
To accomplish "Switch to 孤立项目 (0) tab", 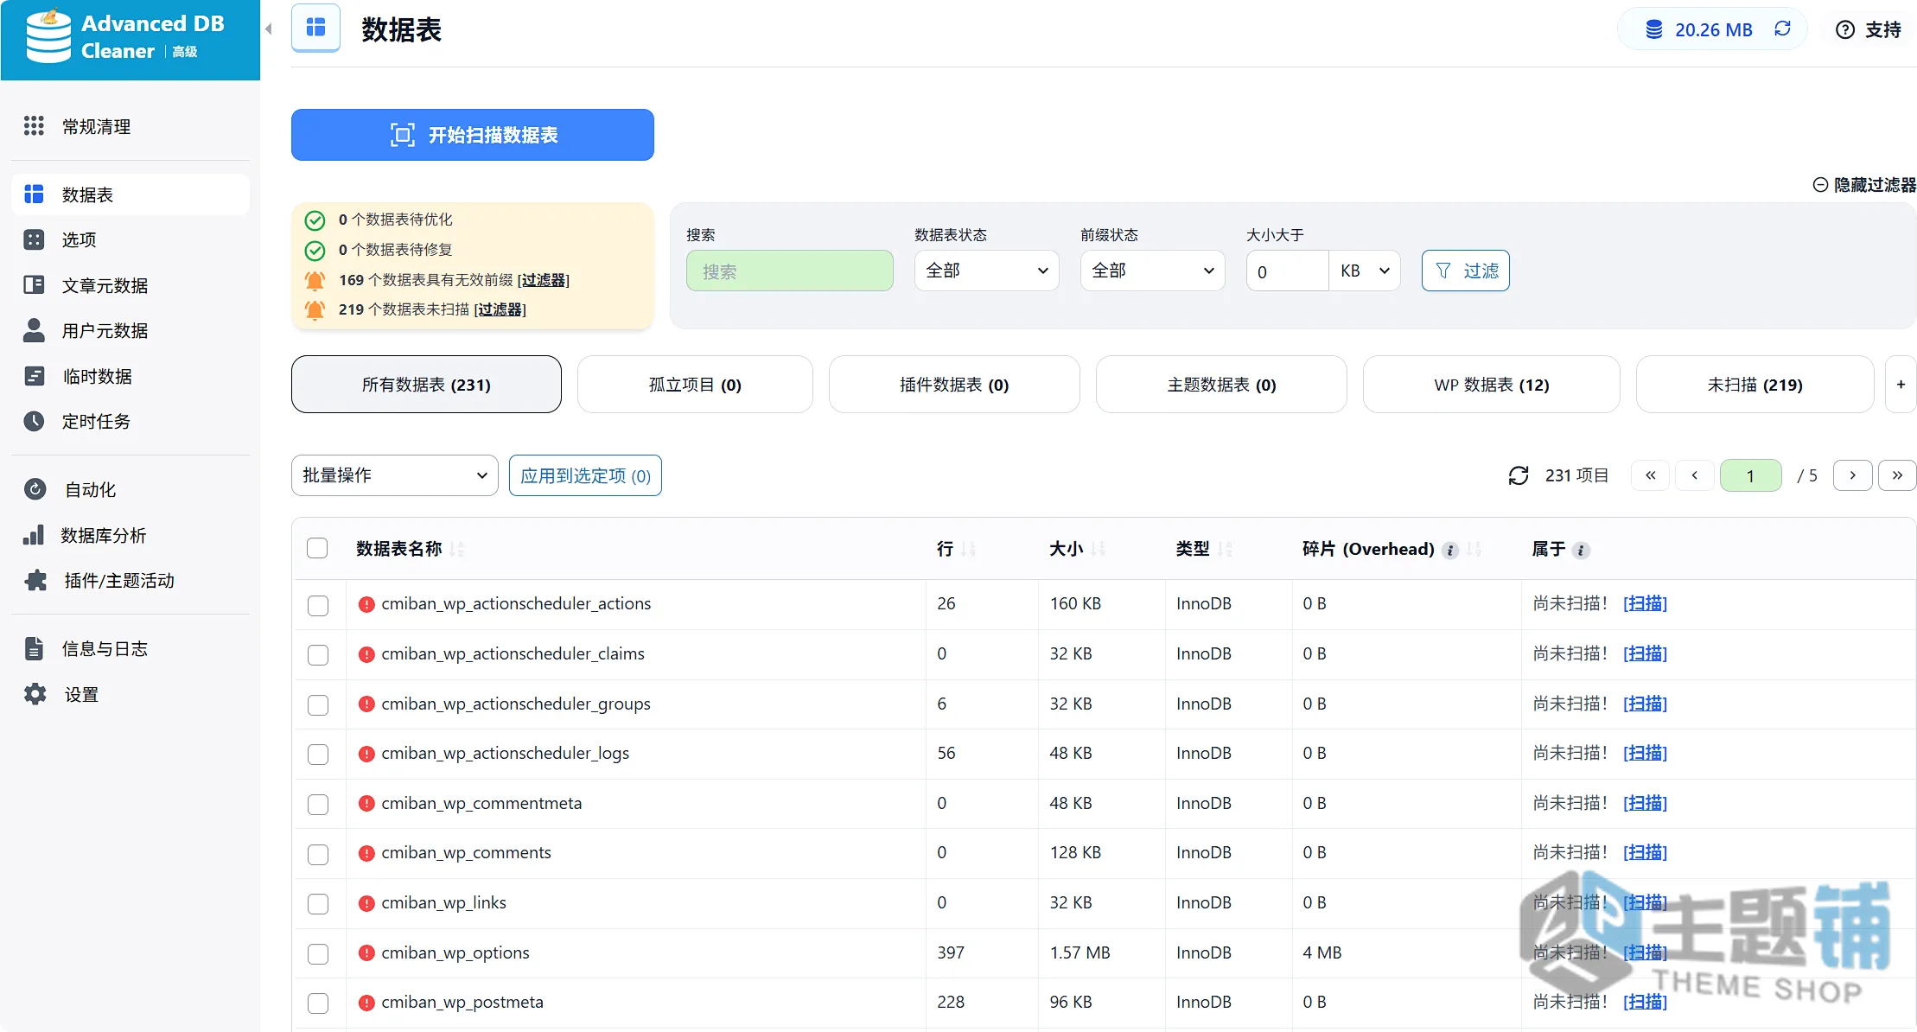I will tap(695, 385).
